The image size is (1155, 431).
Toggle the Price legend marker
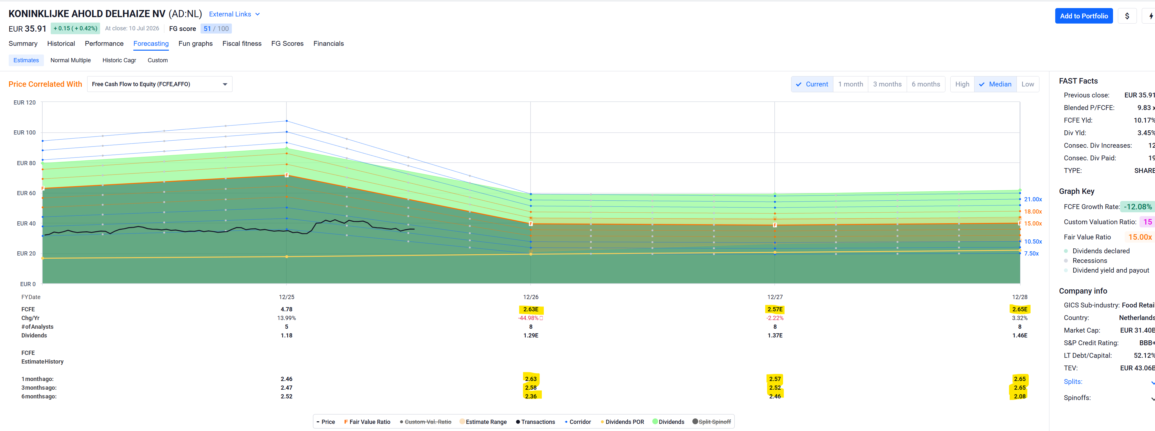(x=318, y=422)
